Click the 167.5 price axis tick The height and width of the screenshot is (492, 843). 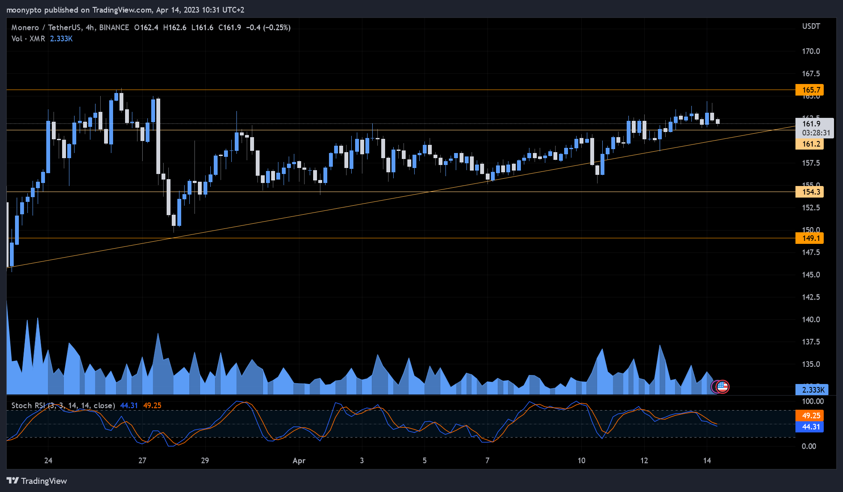tap(811, 74)
